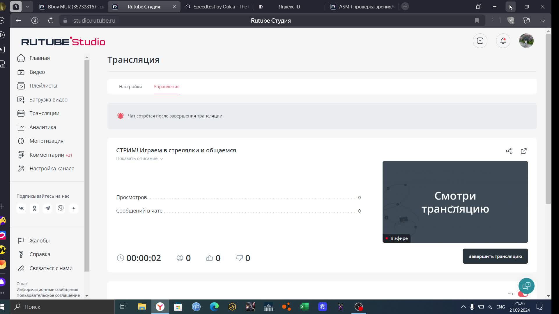Screen dimensions: 559x314
Task: Open the page options three-dot icon
Action: click(x=493, y=20)
